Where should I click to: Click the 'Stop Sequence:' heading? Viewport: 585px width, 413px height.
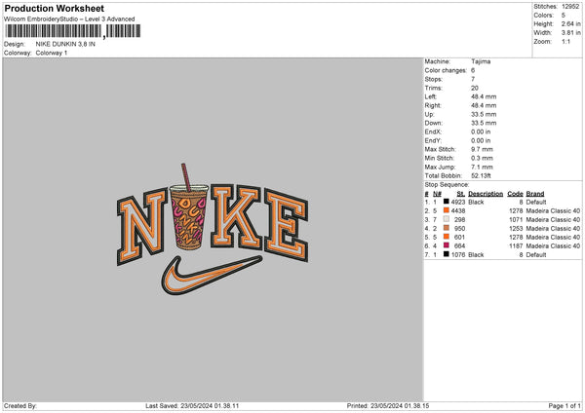pos(447,185)
